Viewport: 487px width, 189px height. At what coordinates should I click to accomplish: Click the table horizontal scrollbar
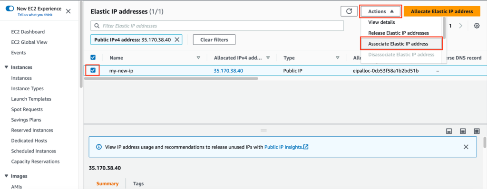[x=171, y=78]
